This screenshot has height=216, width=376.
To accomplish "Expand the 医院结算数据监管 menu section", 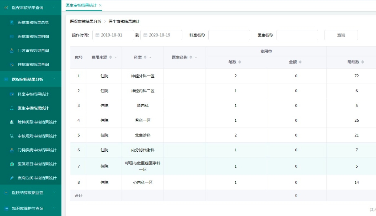I will [x=54, y=192].
